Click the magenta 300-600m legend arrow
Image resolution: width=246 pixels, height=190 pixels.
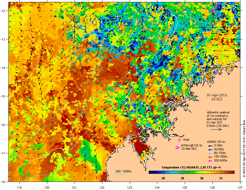[210, 161]
